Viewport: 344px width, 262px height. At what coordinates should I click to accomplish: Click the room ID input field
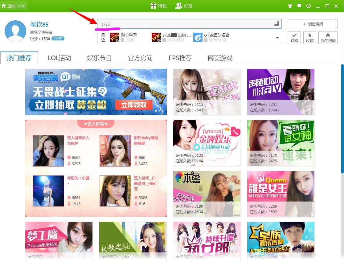[x=185, y=24]
